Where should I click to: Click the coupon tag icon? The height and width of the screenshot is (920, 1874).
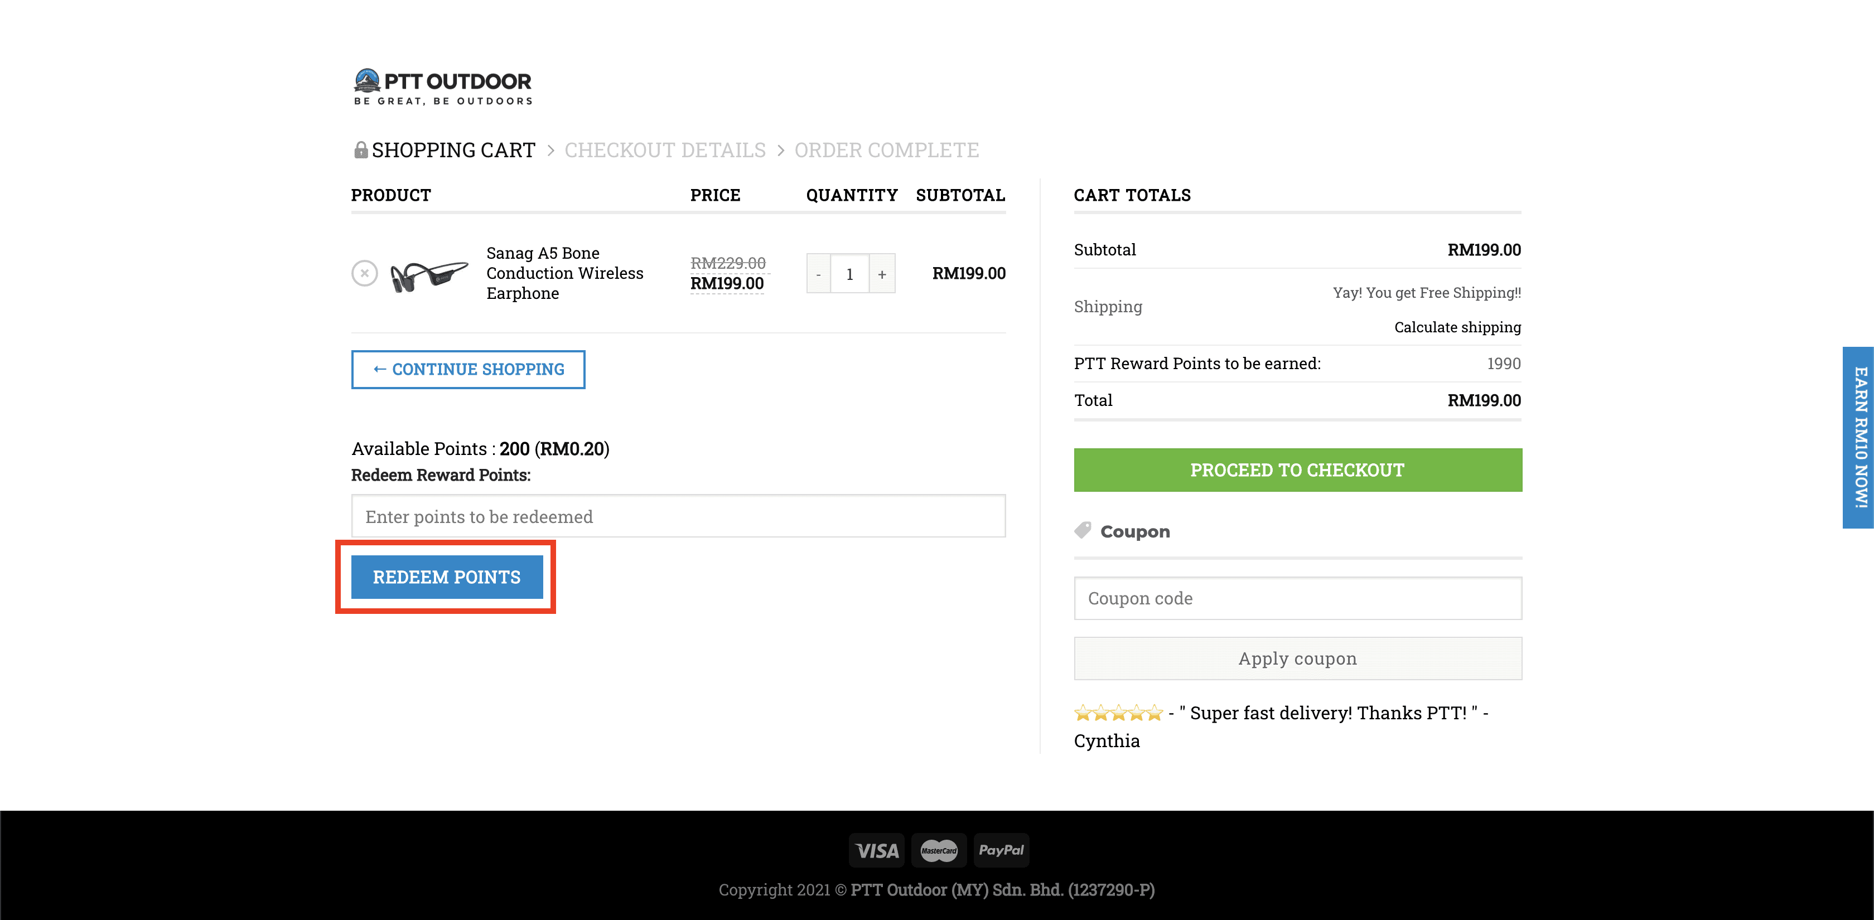[1083, 530]
